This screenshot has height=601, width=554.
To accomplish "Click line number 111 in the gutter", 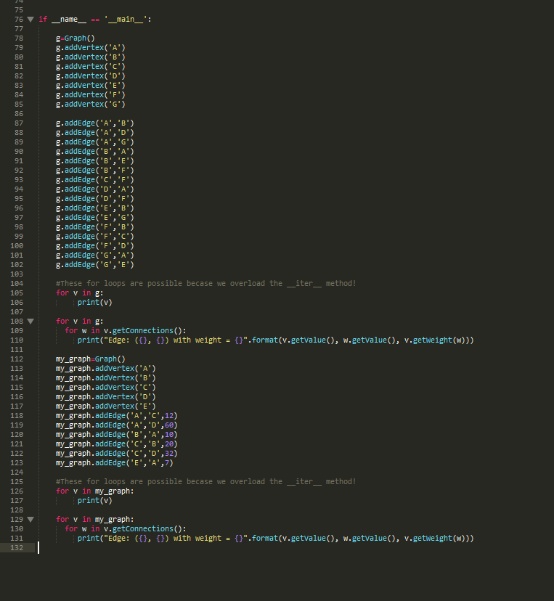I will [x=17, y=350].
